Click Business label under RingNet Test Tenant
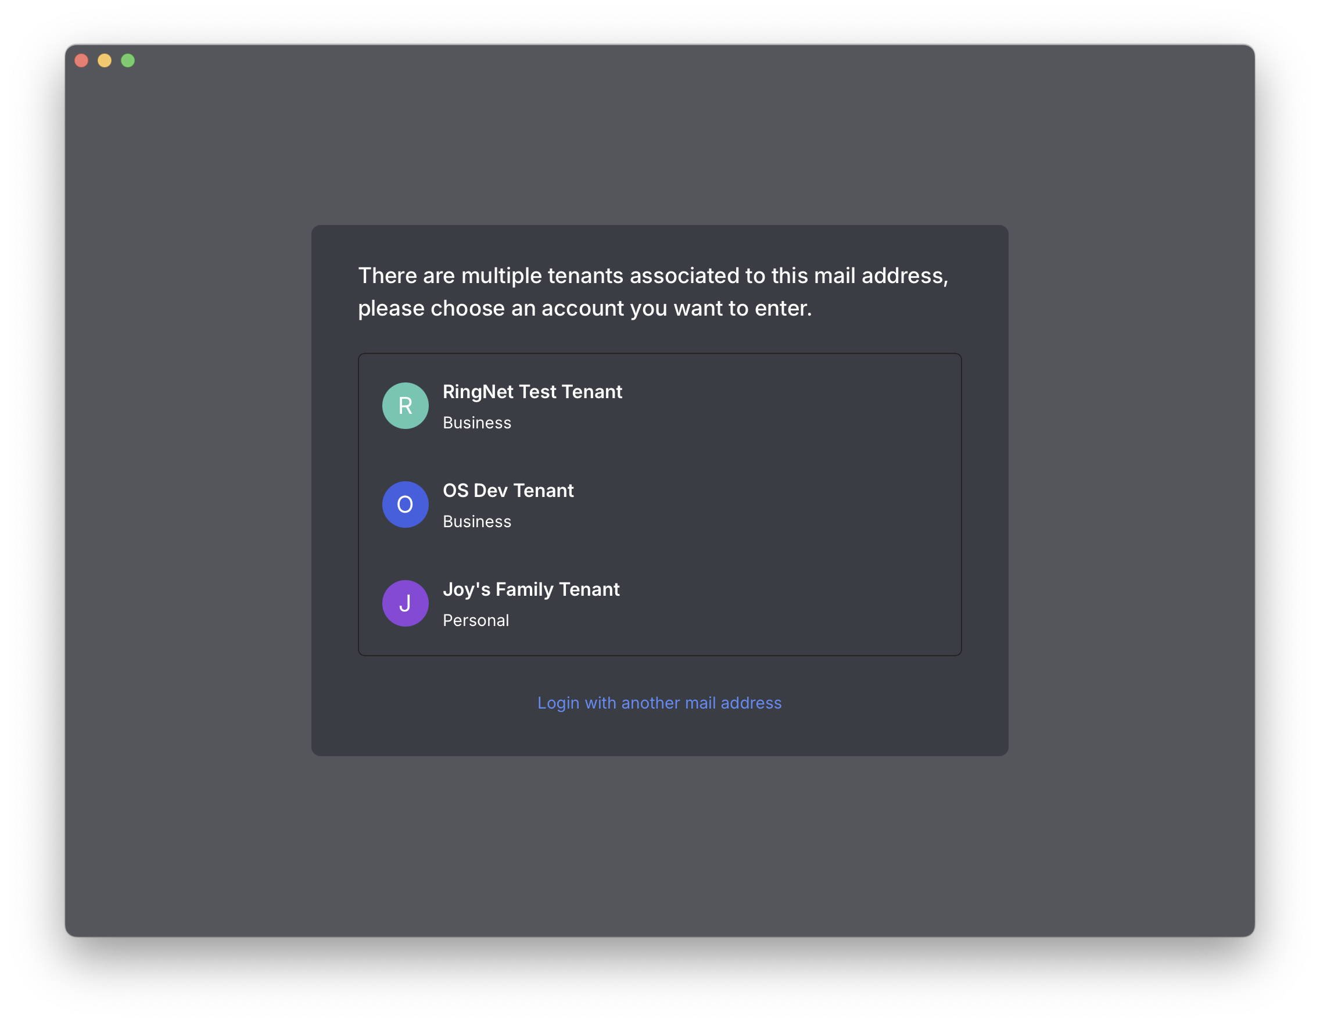The width and height of the screenshot is (1320, 1023). [x=477, y=423]
